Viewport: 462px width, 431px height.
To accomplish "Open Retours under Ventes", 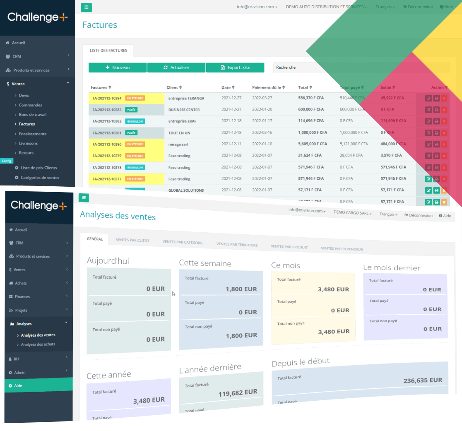I will pyautogui.click(x=26, y=153).
